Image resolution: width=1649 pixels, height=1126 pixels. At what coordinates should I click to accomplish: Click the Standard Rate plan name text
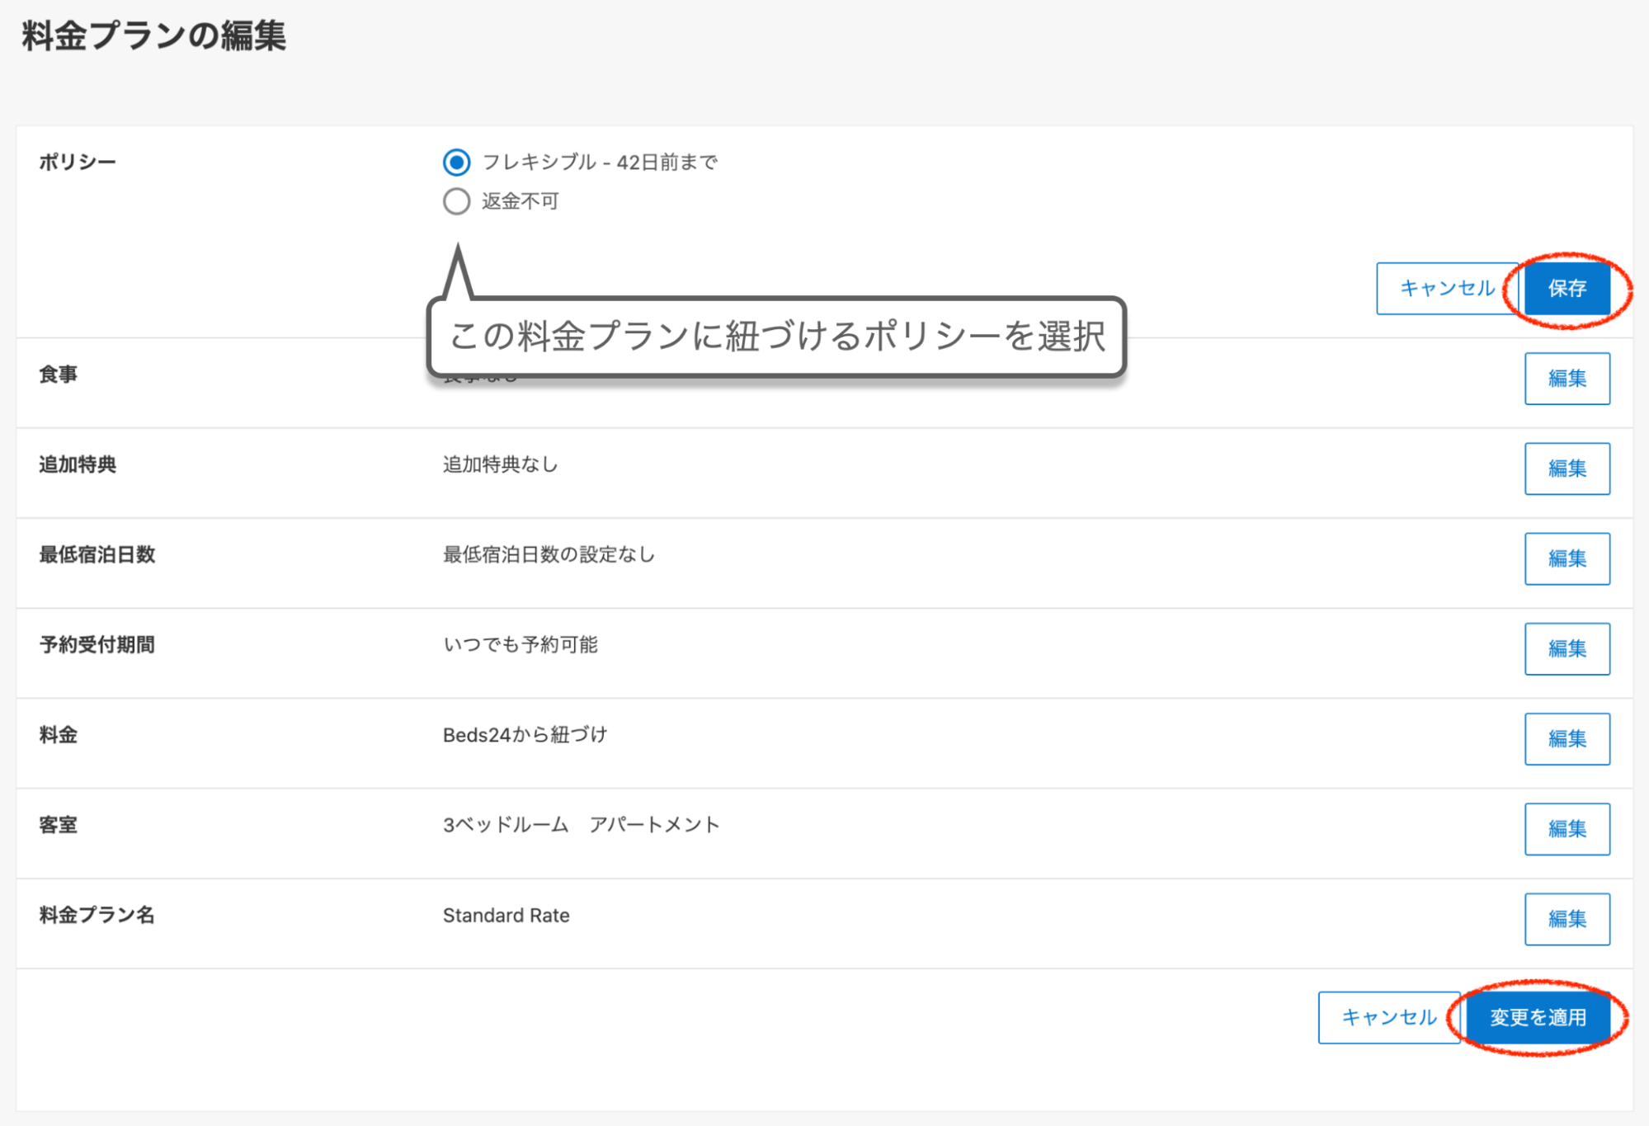tap(506, 916)
